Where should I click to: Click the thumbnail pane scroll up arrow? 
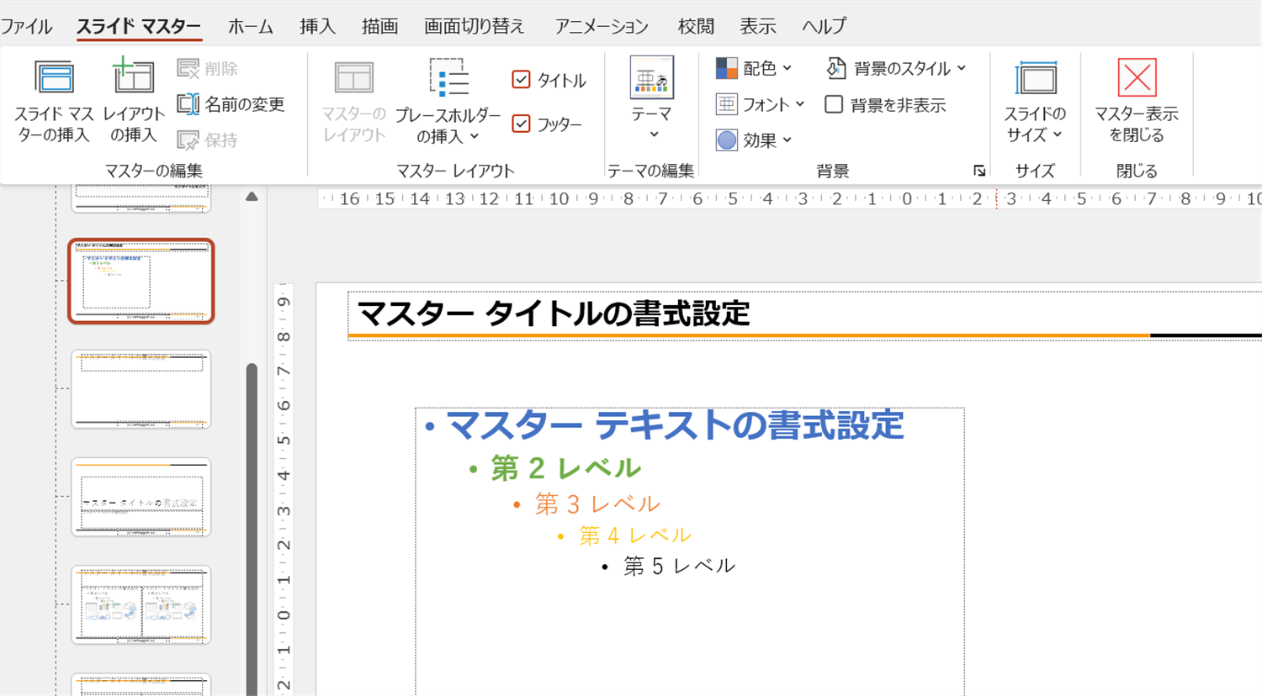[x=252, y=197]
